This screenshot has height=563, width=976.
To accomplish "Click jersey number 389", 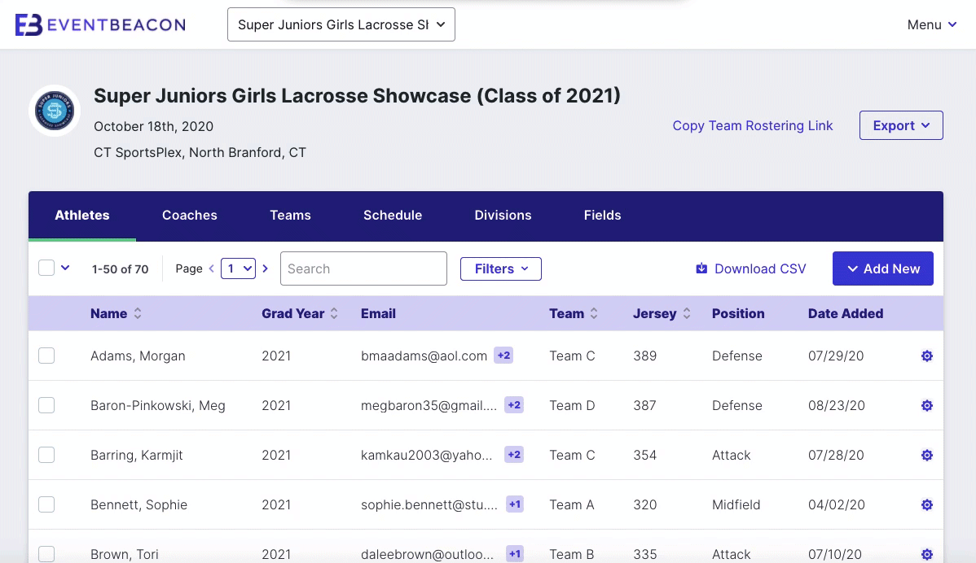I will coord(645,356).
